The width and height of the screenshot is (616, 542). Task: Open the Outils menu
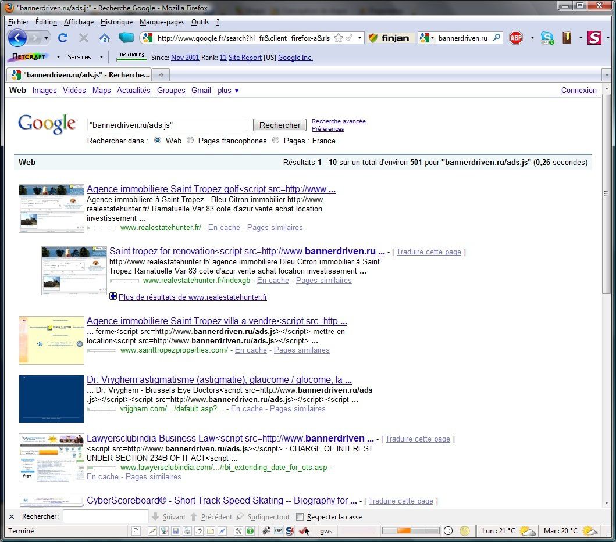point(200,22)
